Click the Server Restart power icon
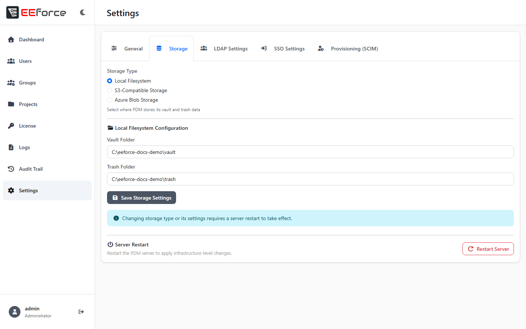The height and width of the screenshot is (329, 526). pos(110,245)
